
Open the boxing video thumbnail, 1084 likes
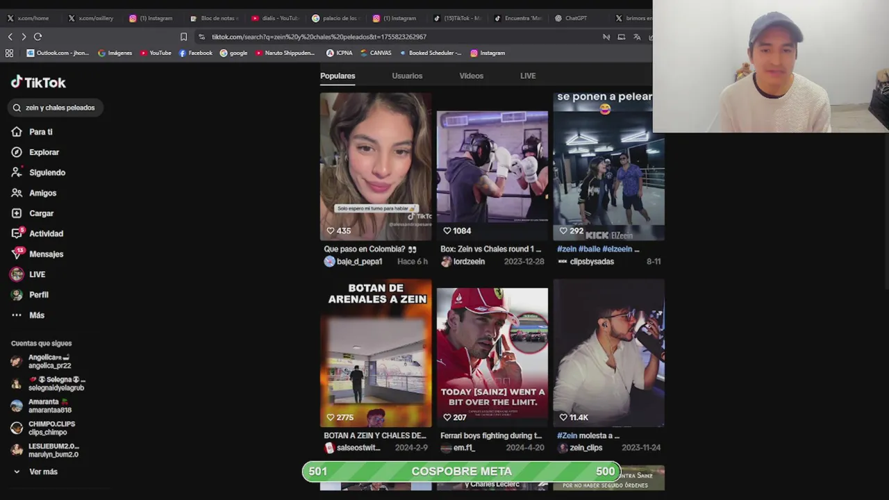coord(492,166)
